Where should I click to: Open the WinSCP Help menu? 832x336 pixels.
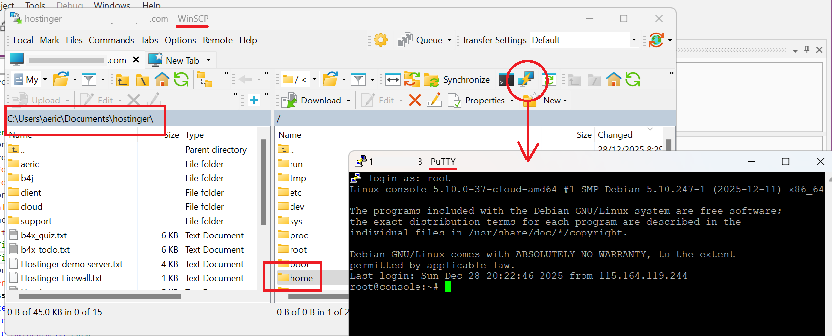point(248,40)
